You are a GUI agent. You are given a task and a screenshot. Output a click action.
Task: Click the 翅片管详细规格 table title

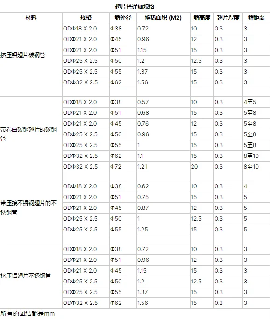pyautogui.click(x=135, y=7)
